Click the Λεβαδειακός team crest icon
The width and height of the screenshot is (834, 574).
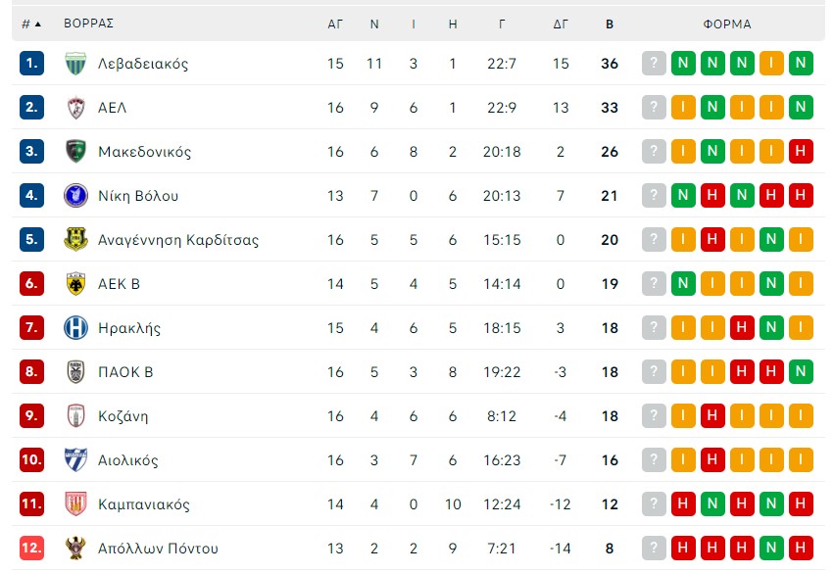tap(75, 64)
